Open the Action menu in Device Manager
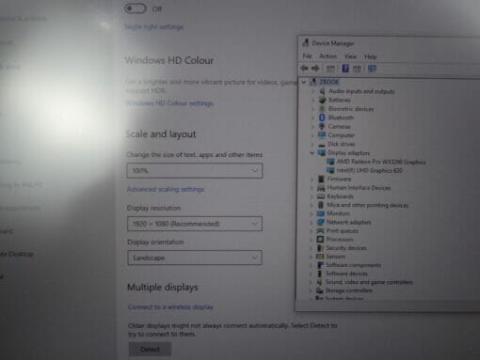The height and width of the screenshot is (360, 480). click(x=328, y=56)
